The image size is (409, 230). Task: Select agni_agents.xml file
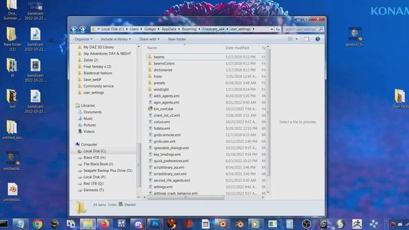point(166,102)
